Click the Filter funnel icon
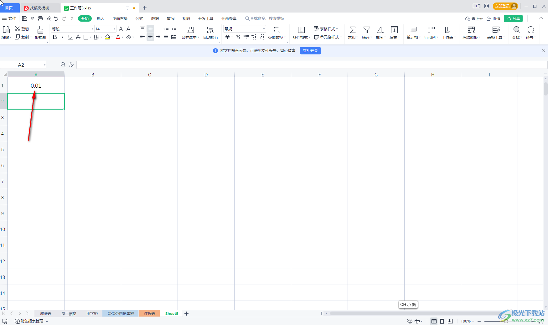The image size is (548, 325). click(367, 30)
